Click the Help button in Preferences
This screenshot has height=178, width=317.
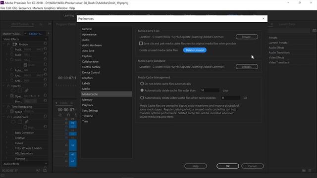click(x=196, y=166)
